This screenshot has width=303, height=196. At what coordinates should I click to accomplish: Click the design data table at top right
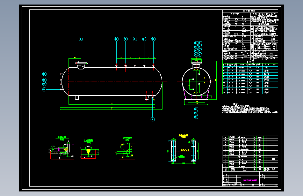point(250,35)
